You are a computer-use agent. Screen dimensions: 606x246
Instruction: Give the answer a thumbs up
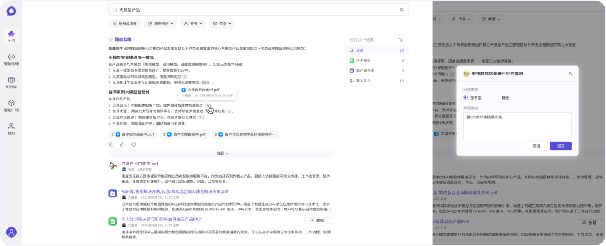(x=122, y=144)
